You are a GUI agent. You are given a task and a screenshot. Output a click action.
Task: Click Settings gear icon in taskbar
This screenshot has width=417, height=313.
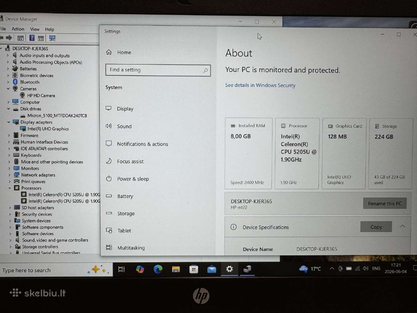click(229, 269)
